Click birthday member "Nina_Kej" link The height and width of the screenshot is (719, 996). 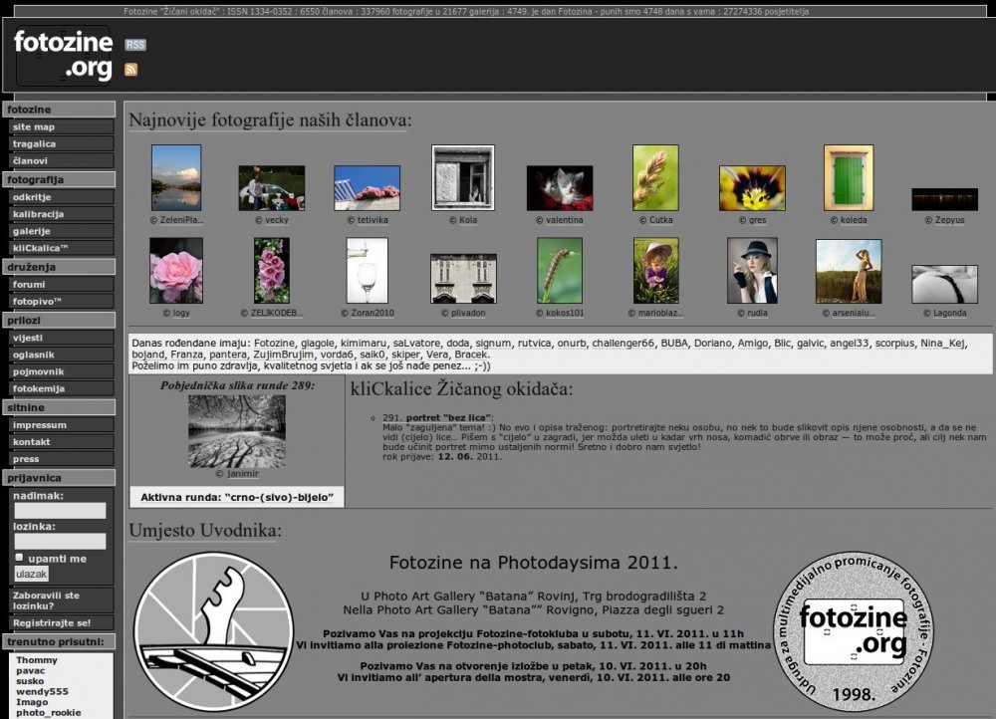tap(942, 343)
